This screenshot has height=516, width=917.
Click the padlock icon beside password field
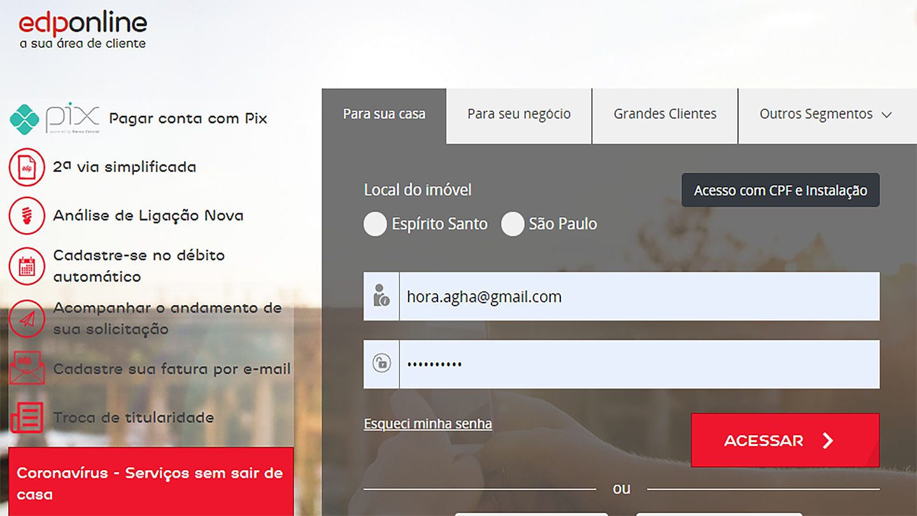(x=381, y=364)
